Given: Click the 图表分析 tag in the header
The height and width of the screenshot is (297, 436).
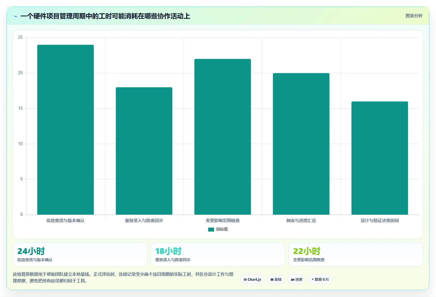Looking at the screenshot, I should click(x=414, y=16).
